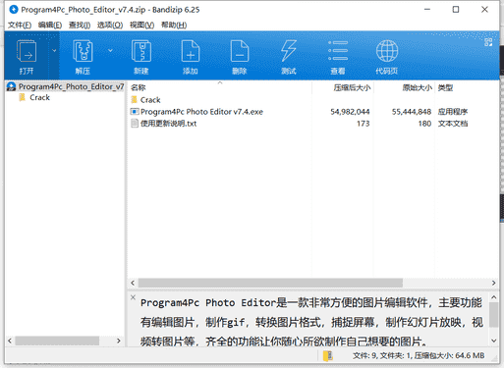Click the exe file icon in list
Viewport: 504px width, 368px height.
pos(135,112)
